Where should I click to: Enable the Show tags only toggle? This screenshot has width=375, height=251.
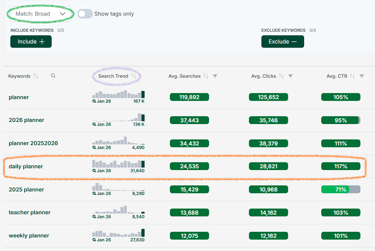(85, 14)
